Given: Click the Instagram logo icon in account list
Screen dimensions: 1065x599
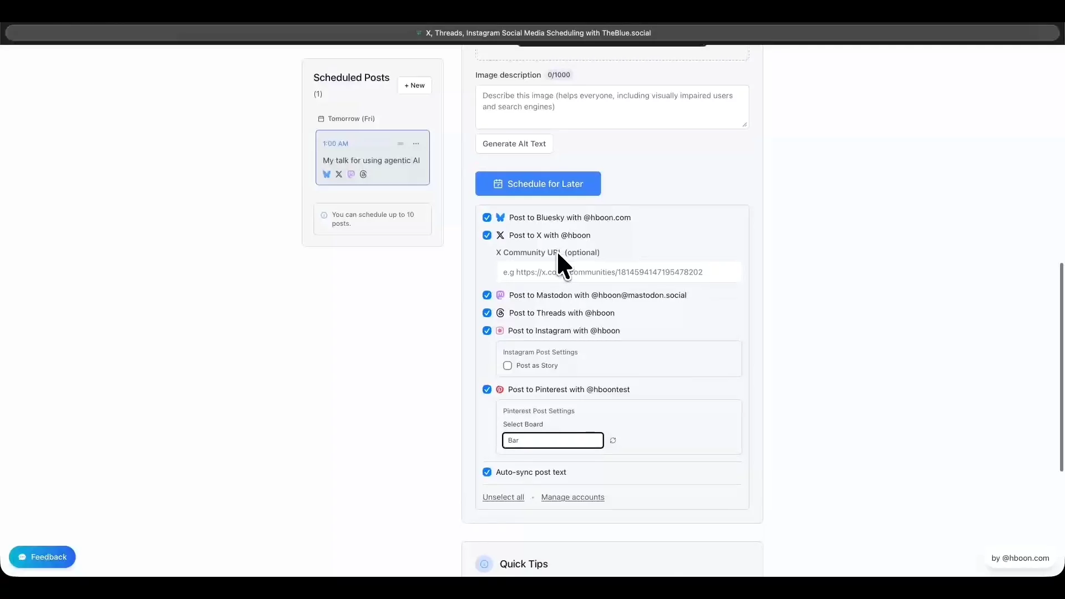Looking at the screenshot, I should click(500, 331).
